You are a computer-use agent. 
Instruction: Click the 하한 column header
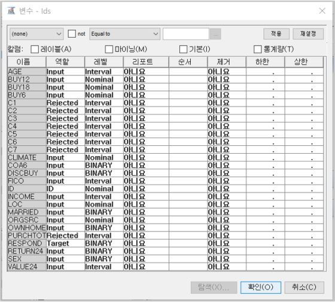[266, 62]
